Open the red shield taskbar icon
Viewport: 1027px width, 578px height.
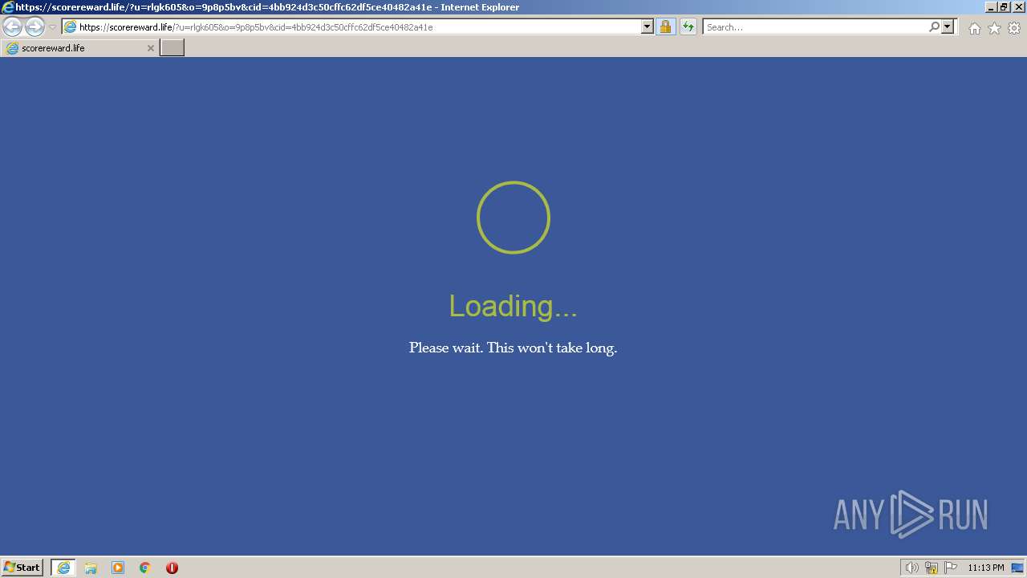[x=172, y=568]
